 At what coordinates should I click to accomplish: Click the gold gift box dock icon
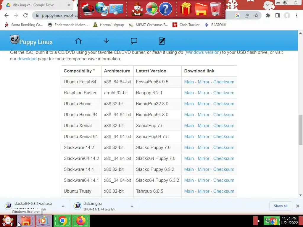(186, 9)
